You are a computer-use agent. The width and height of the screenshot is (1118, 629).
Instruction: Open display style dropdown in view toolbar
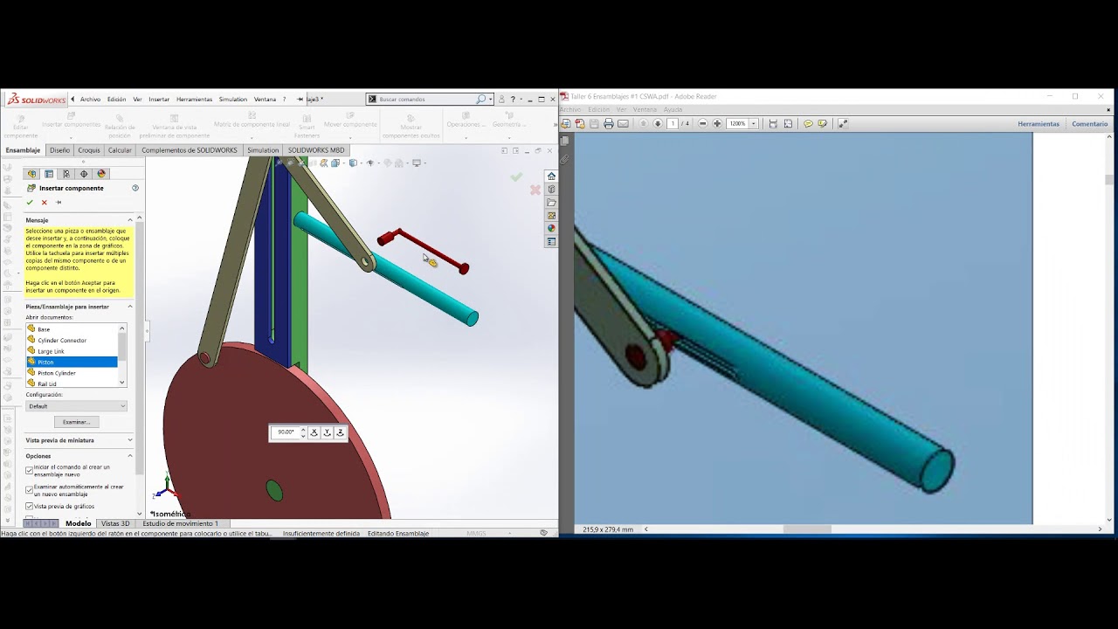coord(360,163)
